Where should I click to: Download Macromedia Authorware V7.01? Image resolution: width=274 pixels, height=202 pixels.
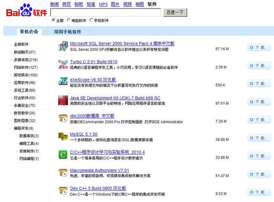click(x=259, y=174)
